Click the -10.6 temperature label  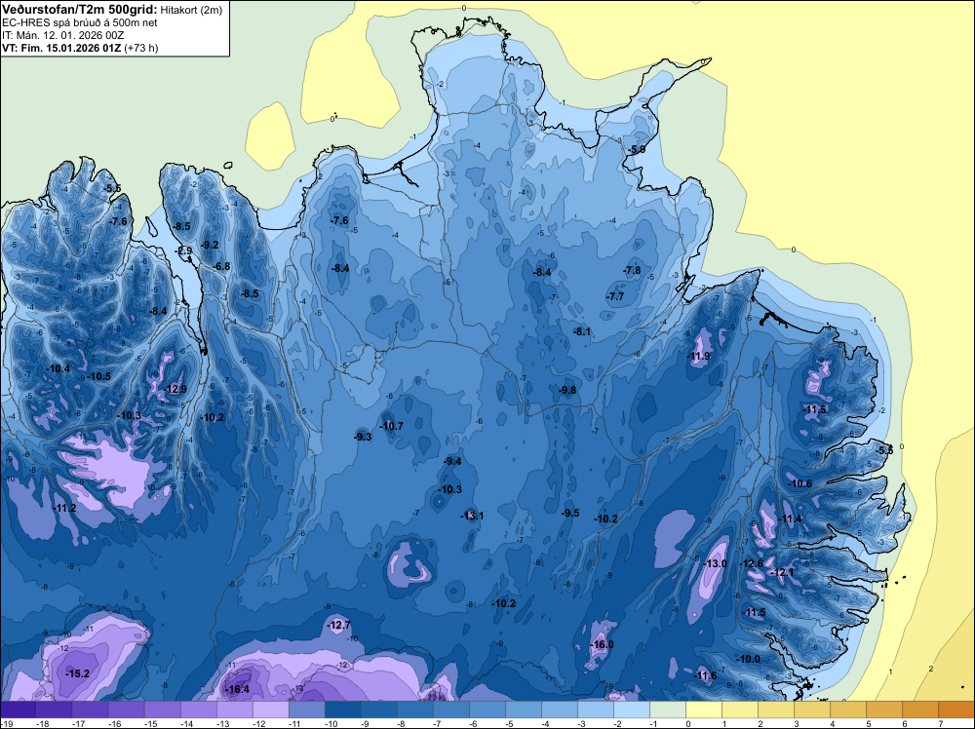coord(799,483)
